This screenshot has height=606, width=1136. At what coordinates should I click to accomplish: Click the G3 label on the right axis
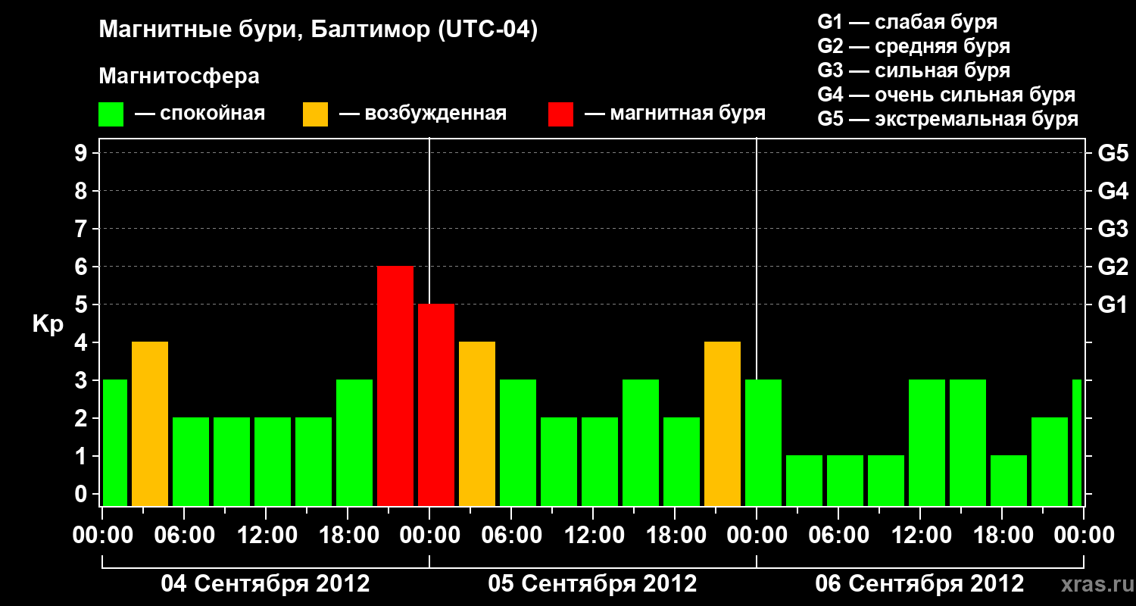(1113, 229)
